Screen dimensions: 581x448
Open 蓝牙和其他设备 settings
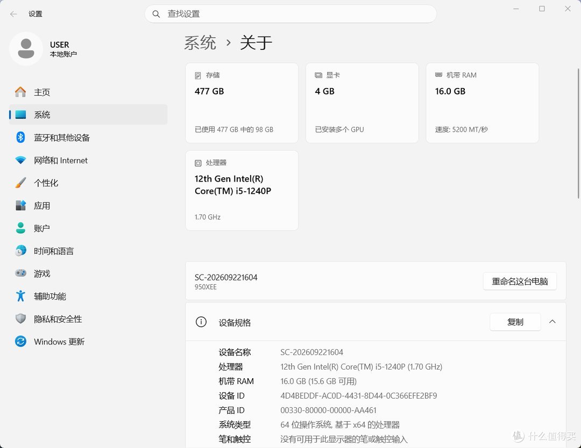(x=88, y=138)
